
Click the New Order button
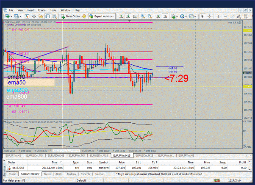[x=71, y=16]
